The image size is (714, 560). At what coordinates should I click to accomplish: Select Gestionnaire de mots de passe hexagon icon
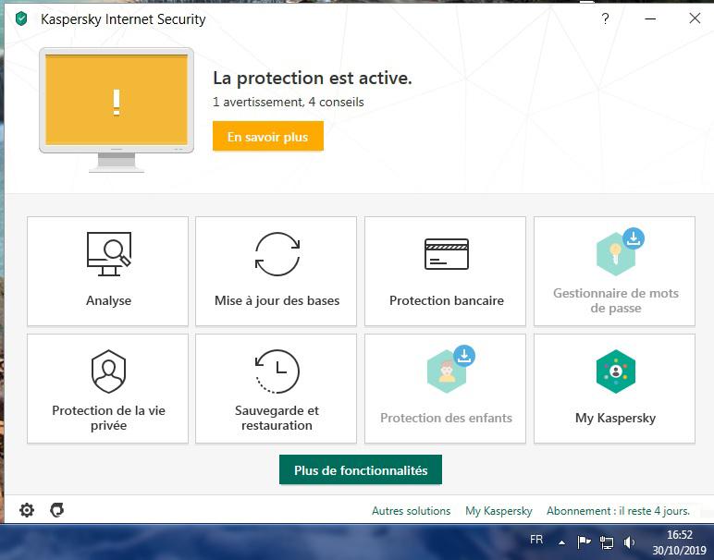coord(616,254)
